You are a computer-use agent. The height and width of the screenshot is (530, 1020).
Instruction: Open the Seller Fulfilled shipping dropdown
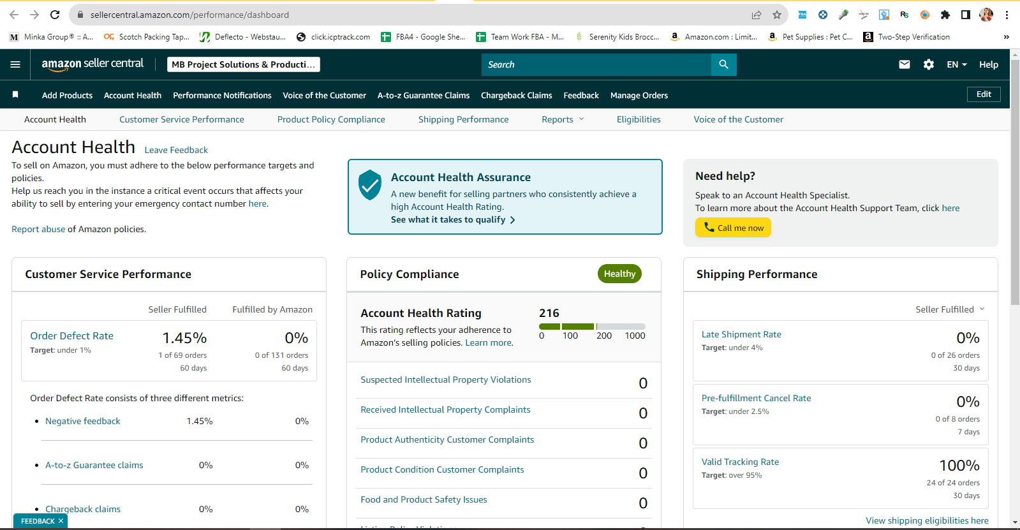coord(950,309)
